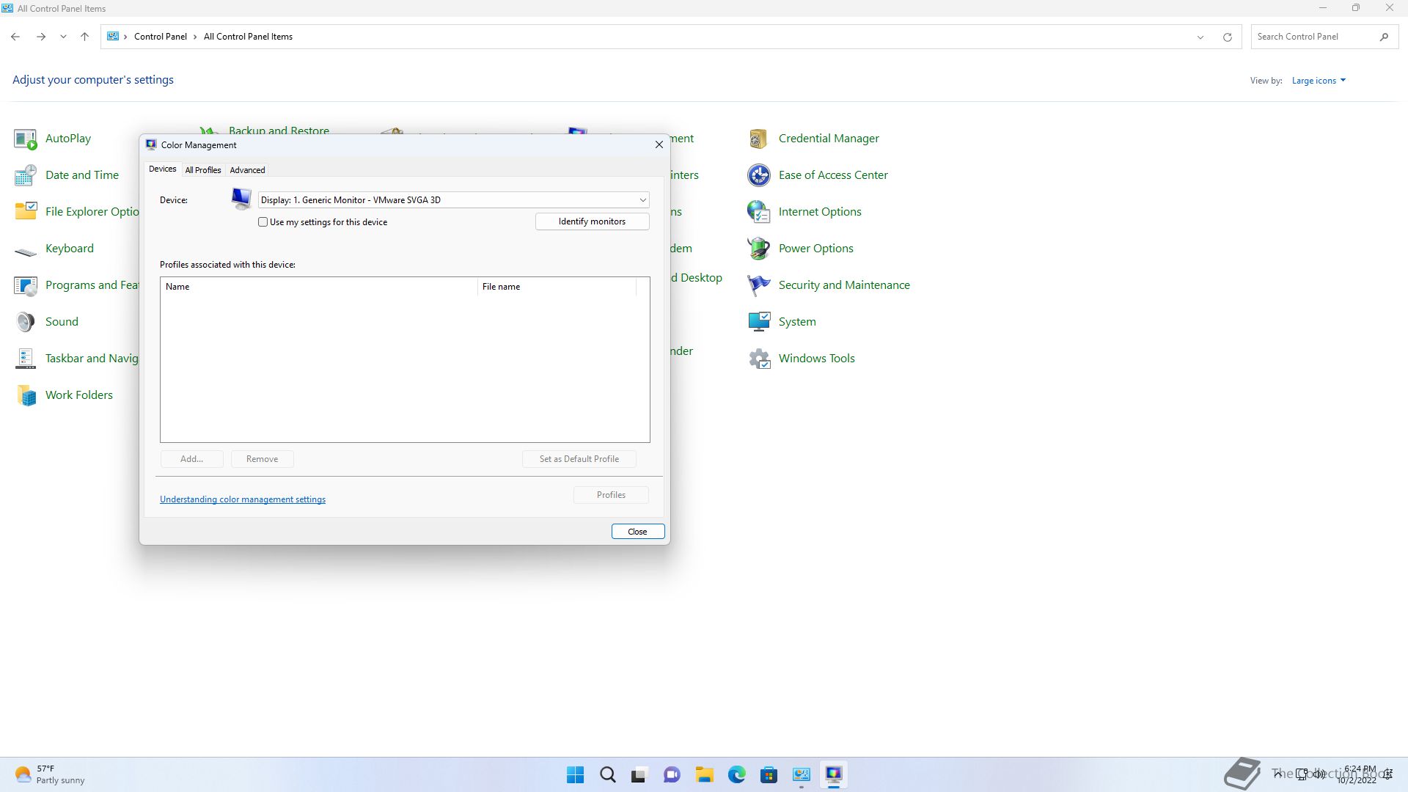Viewport: 1408px width, 792px height.
Task: Click the Name column header
Action: (x=318, y=287)
